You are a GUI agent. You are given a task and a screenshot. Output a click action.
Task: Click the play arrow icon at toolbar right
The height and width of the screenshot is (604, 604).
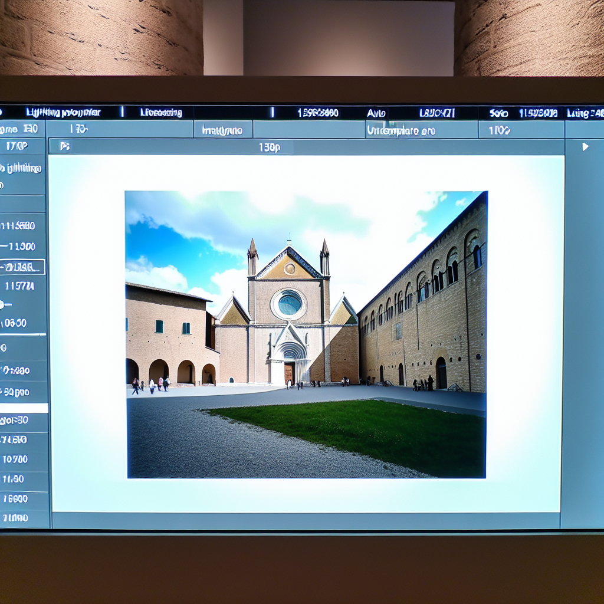pos(586,146)
